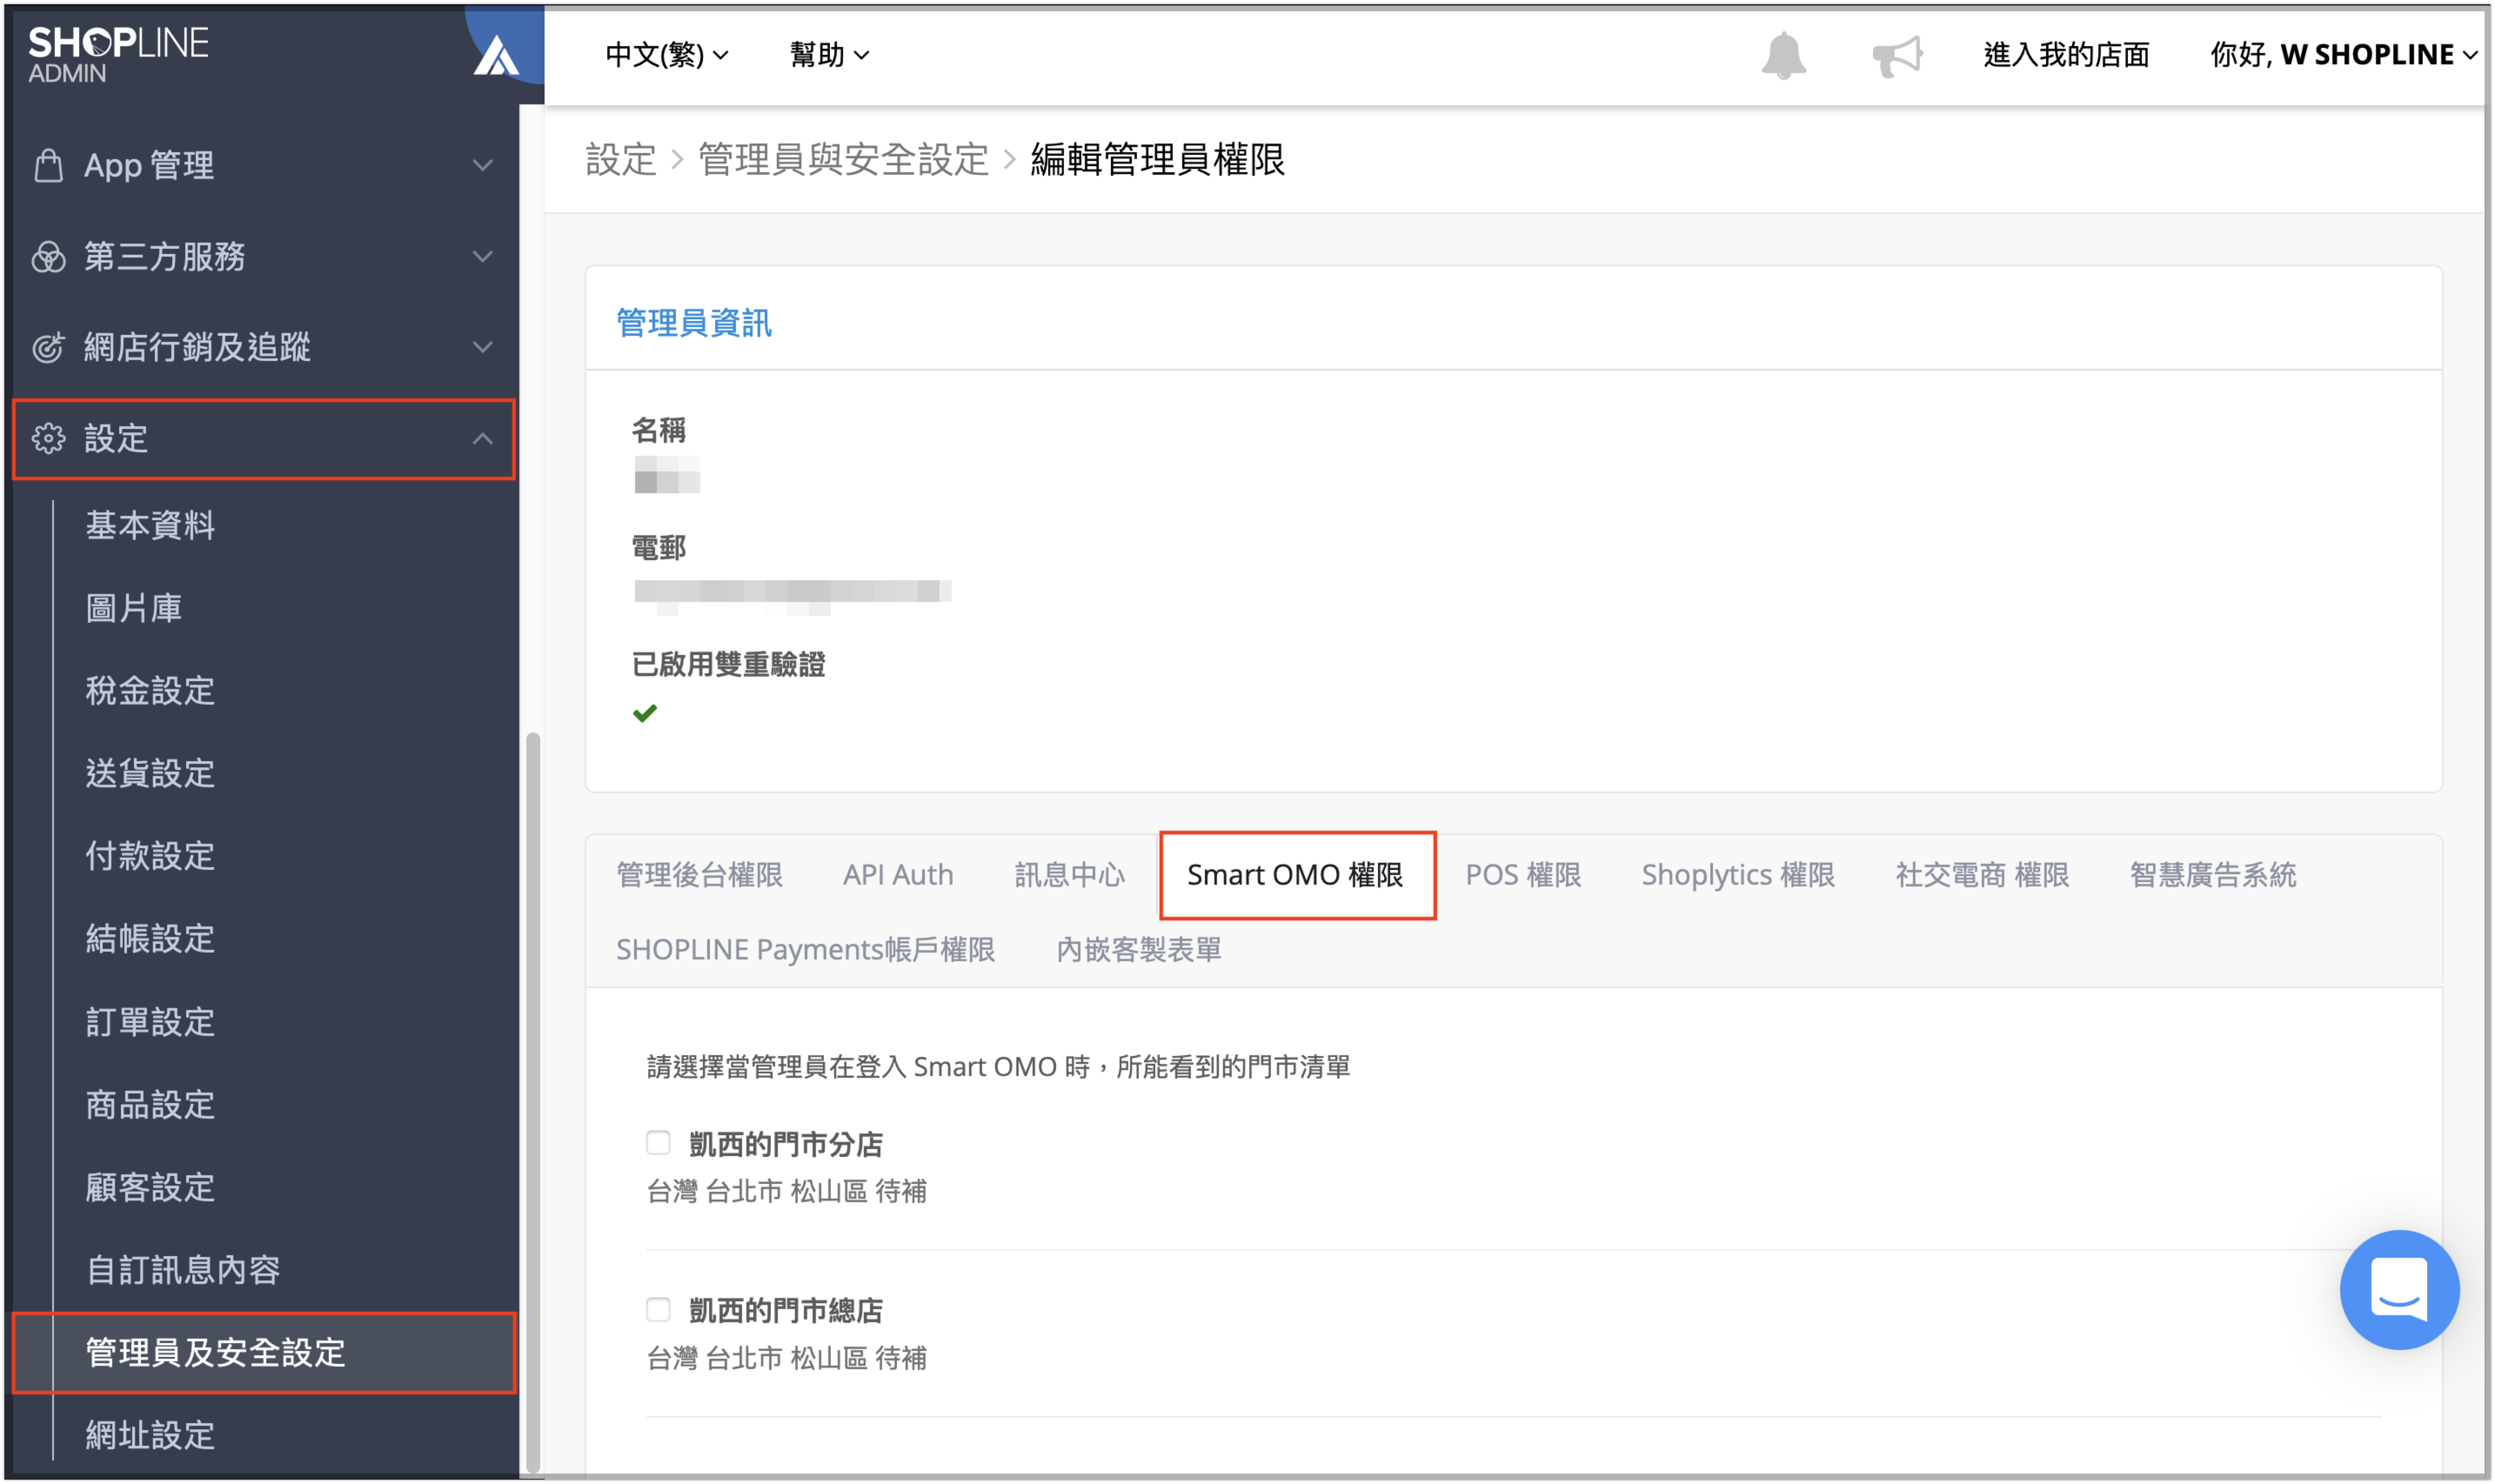This screenshot has height=1484, width=2495.
Task: Open 付款設定 in sidebar
Action: [150, 856]
